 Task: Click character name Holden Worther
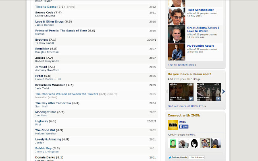[46, 134]
